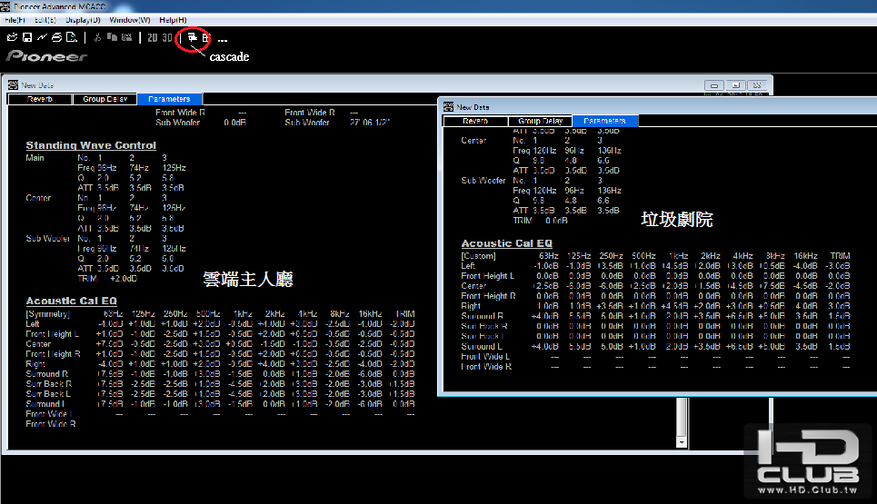The image size is (877, 504).
Task: Click the scrollbar down arrow of left window
Action: coord(682,442)
